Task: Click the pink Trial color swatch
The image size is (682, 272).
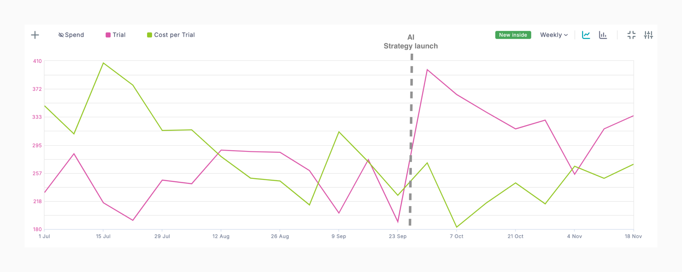Action: coord(108,35)
